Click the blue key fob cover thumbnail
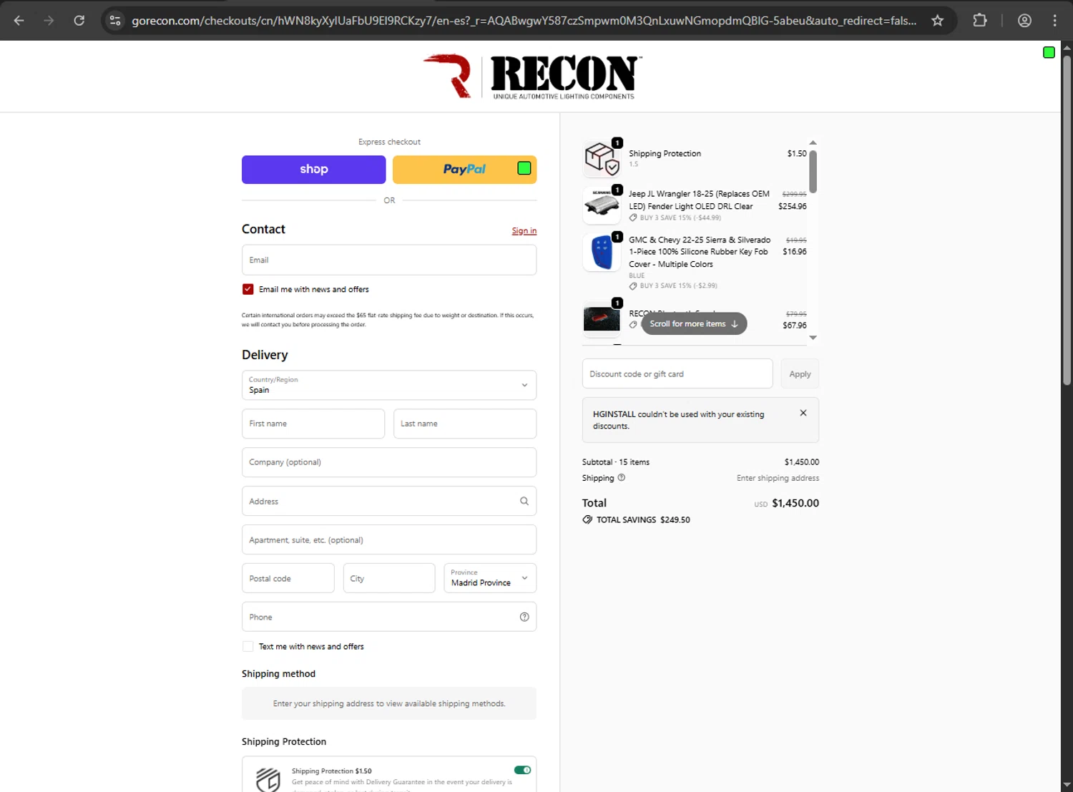The width and height of the screenshot is (1073, 792). tap(602, 253)
